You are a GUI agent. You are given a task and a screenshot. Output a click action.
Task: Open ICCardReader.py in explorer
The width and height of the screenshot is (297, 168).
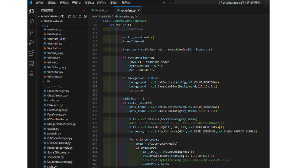[58, 119]
